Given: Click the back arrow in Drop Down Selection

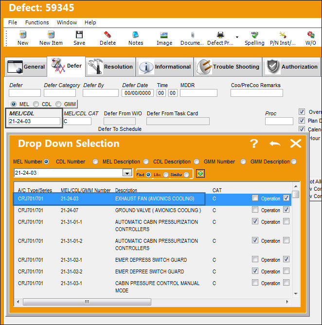Looking at the screenshot, I should 275,144.
